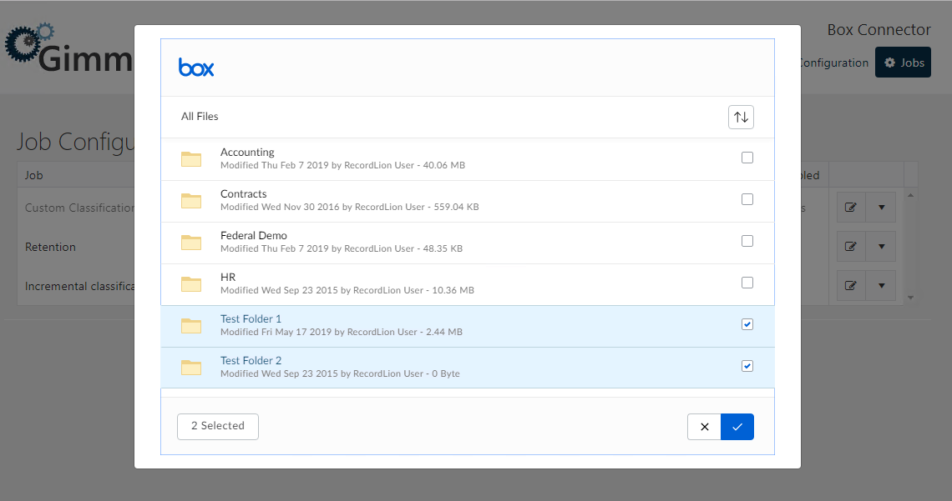Click the Test Folder 2 folder icon
The height and width of the screenshot is (501, 952).
coord(192,368)
